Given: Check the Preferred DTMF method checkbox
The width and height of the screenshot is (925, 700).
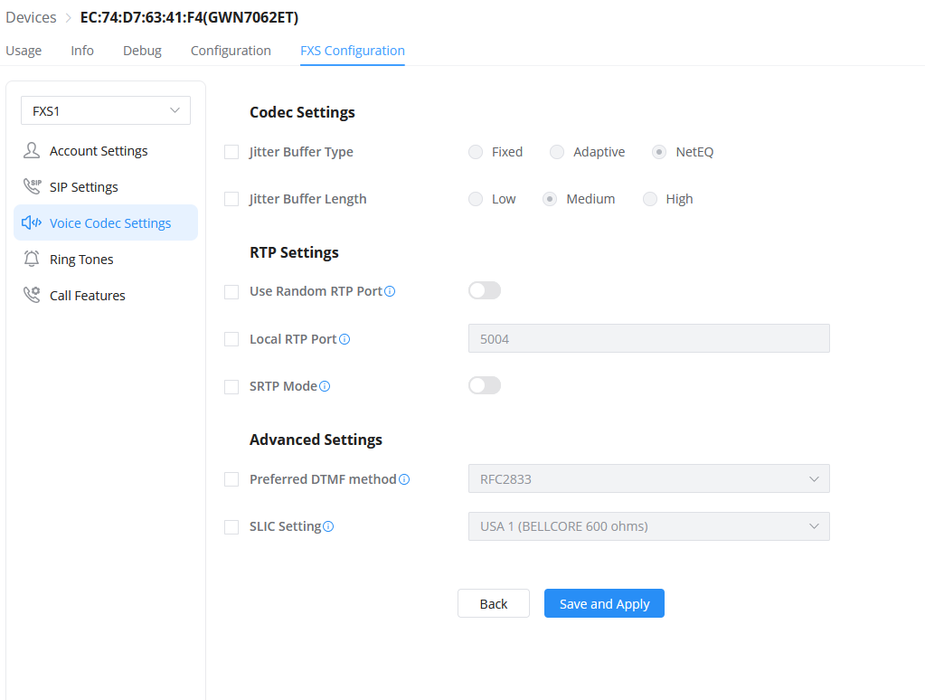Looking at the screenshot, I should pyautogui.click(x=231, y=479).
